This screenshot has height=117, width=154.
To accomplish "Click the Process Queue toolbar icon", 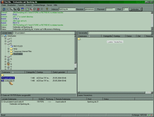I will pyautogui.click(x=31, y=9).
